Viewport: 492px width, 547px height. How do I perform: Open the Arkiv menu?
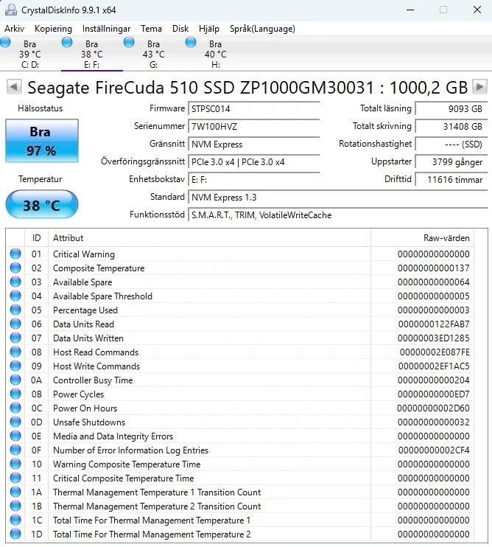14,29
